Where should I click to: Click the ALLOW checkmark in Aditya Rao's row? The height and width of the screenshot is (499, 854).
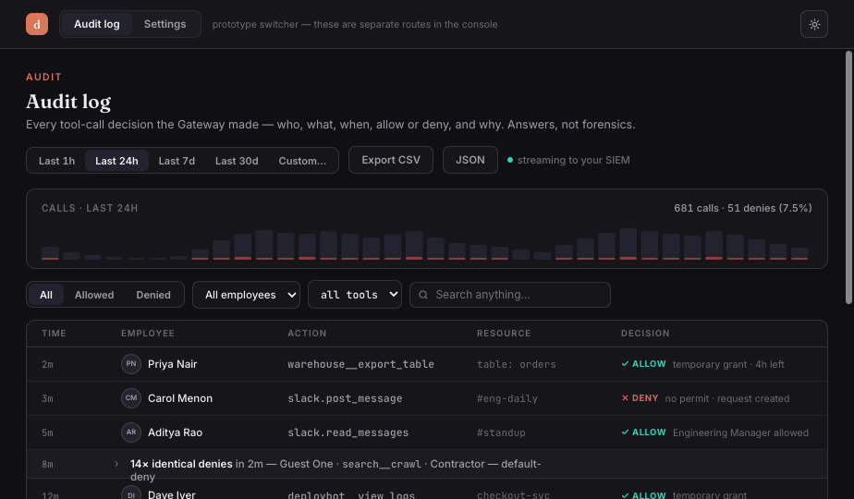coord(625,432)
